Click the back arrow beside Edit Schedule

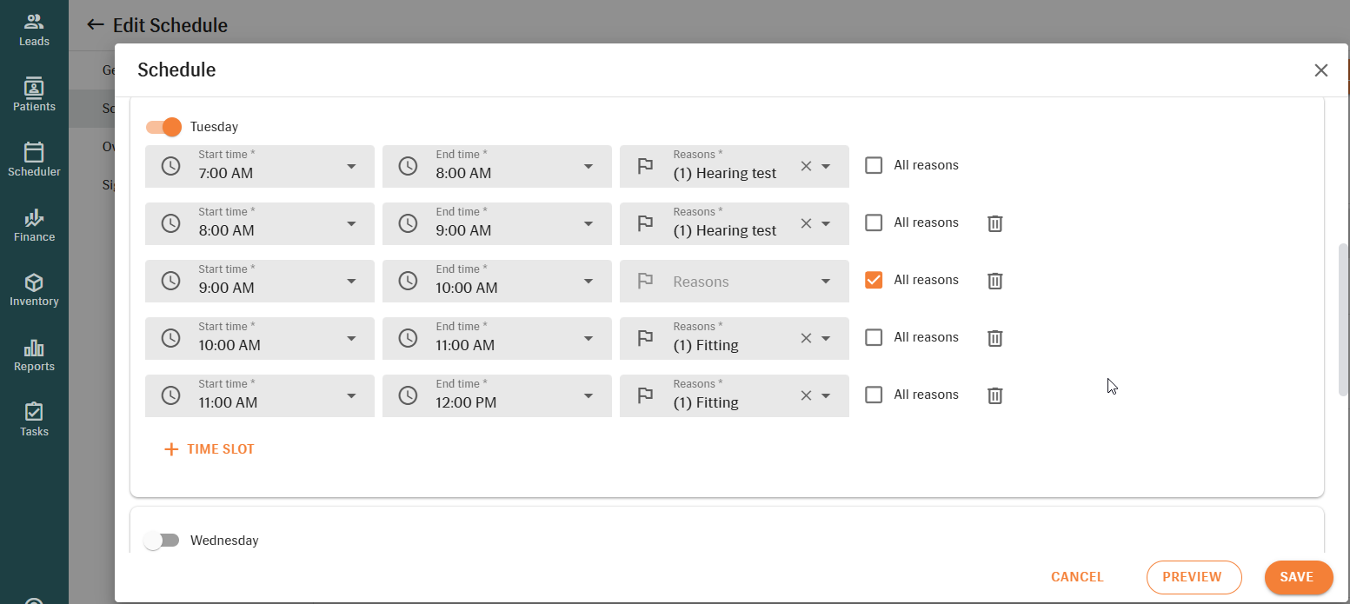[x=96, y=25]
